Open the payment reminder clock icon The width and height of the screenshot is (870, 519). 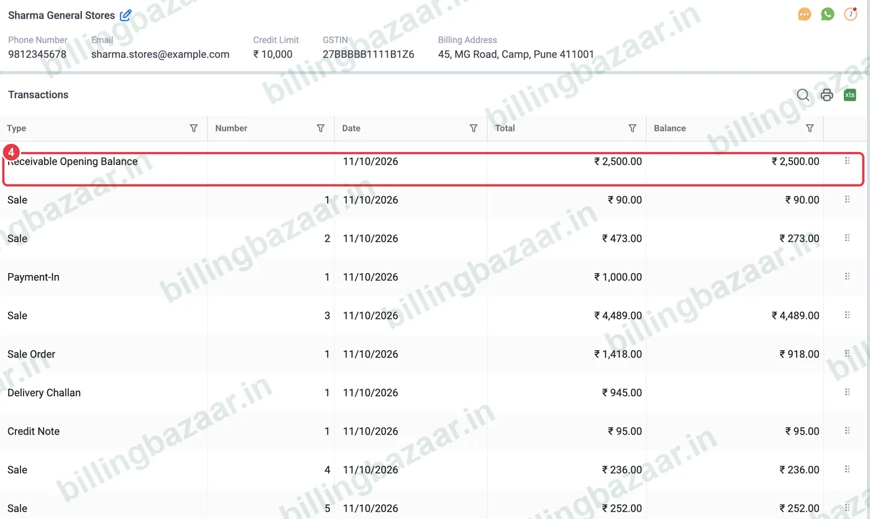[850, 14]
